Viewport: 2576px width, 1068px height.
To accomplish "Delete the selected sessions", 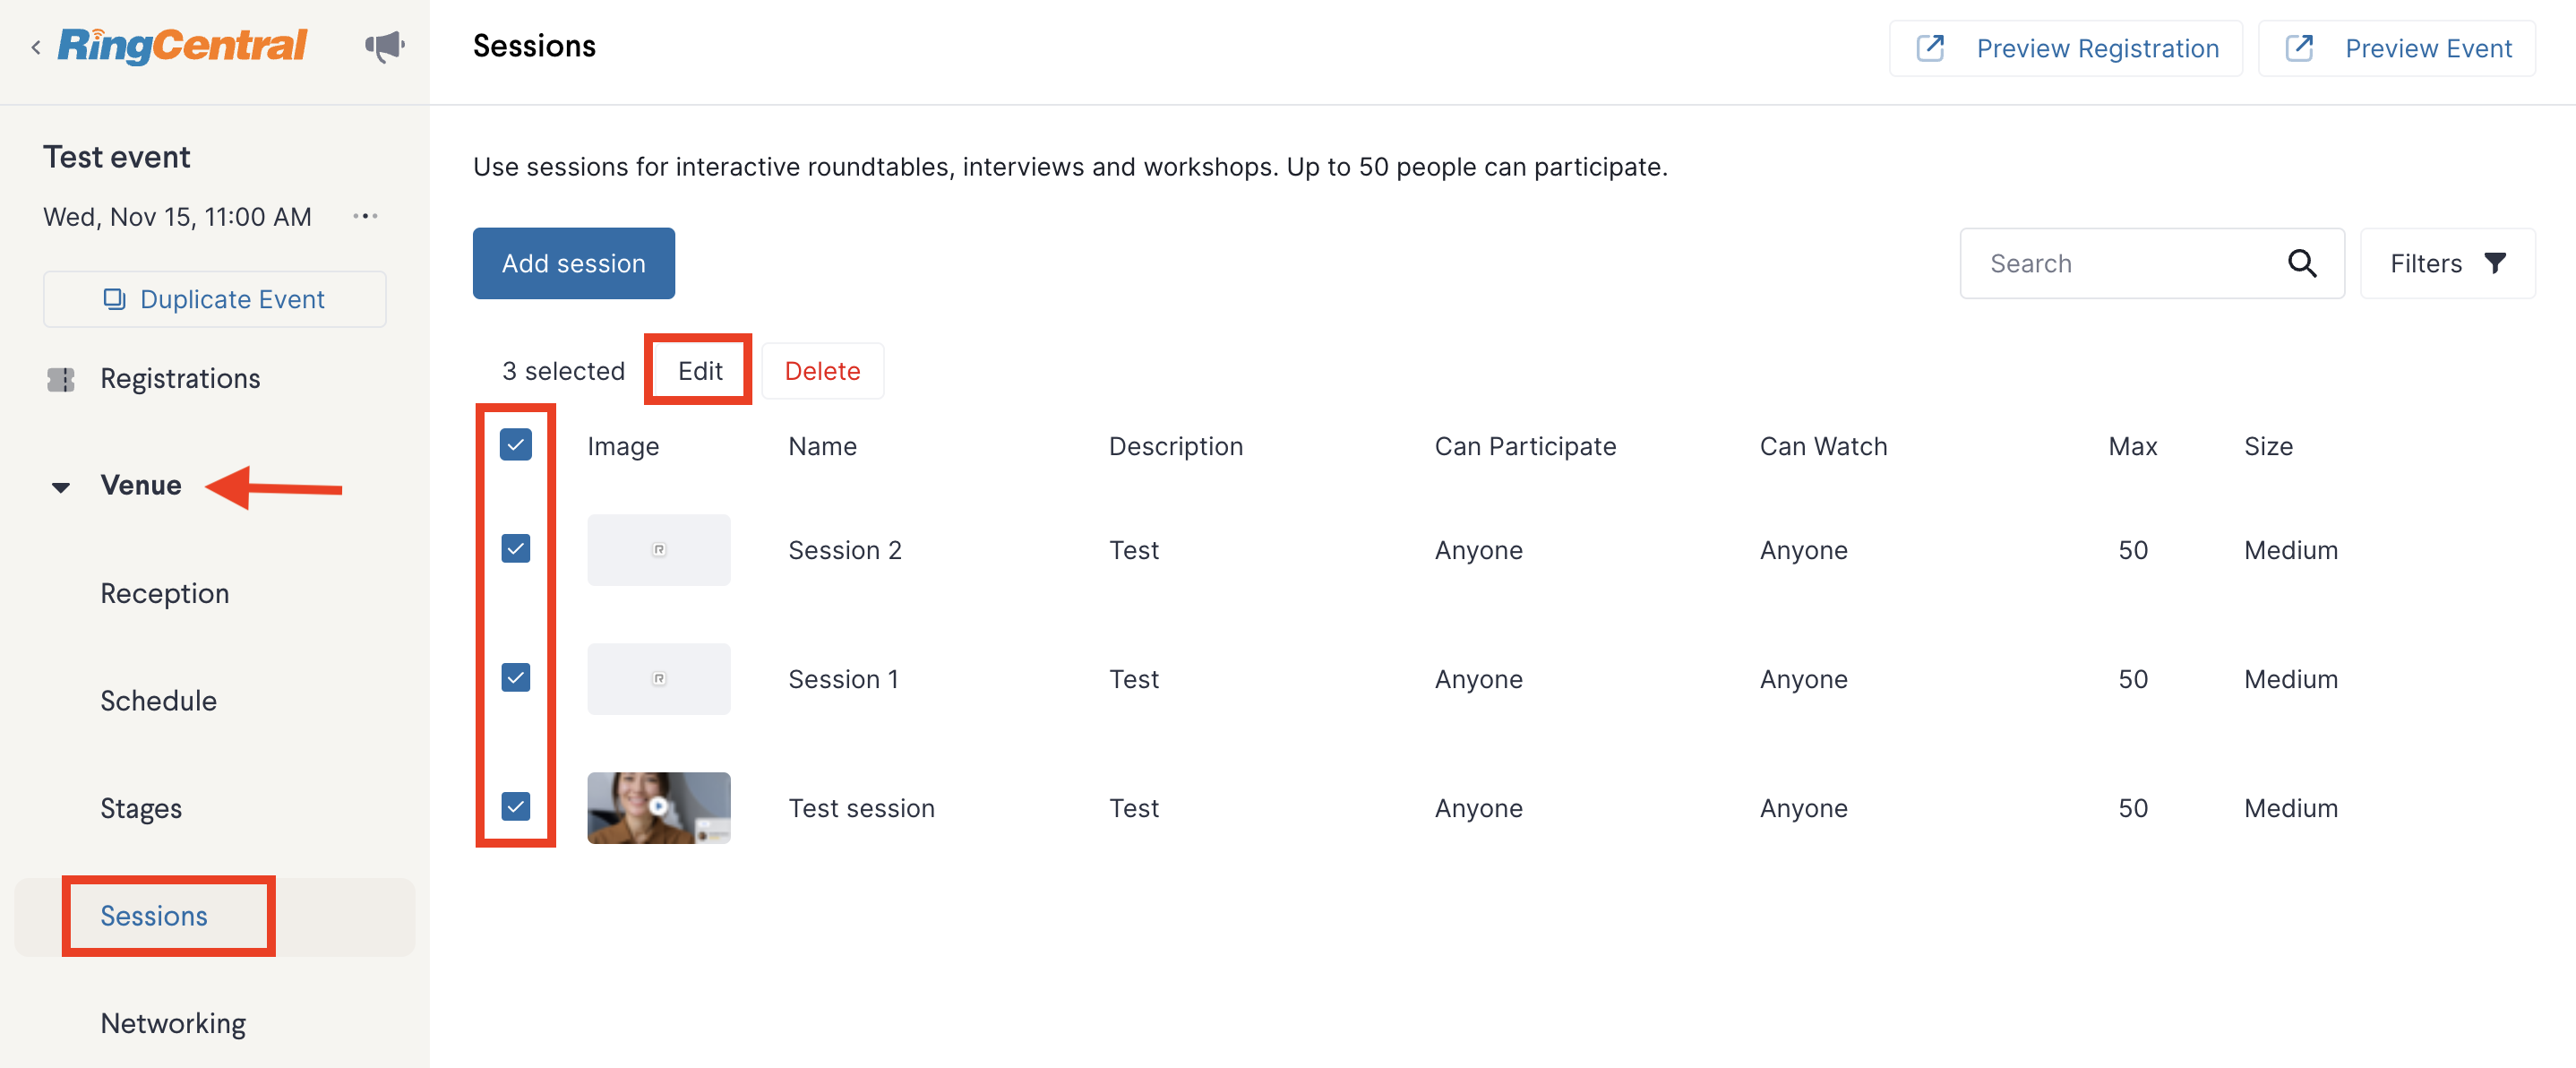I will 822,371.
